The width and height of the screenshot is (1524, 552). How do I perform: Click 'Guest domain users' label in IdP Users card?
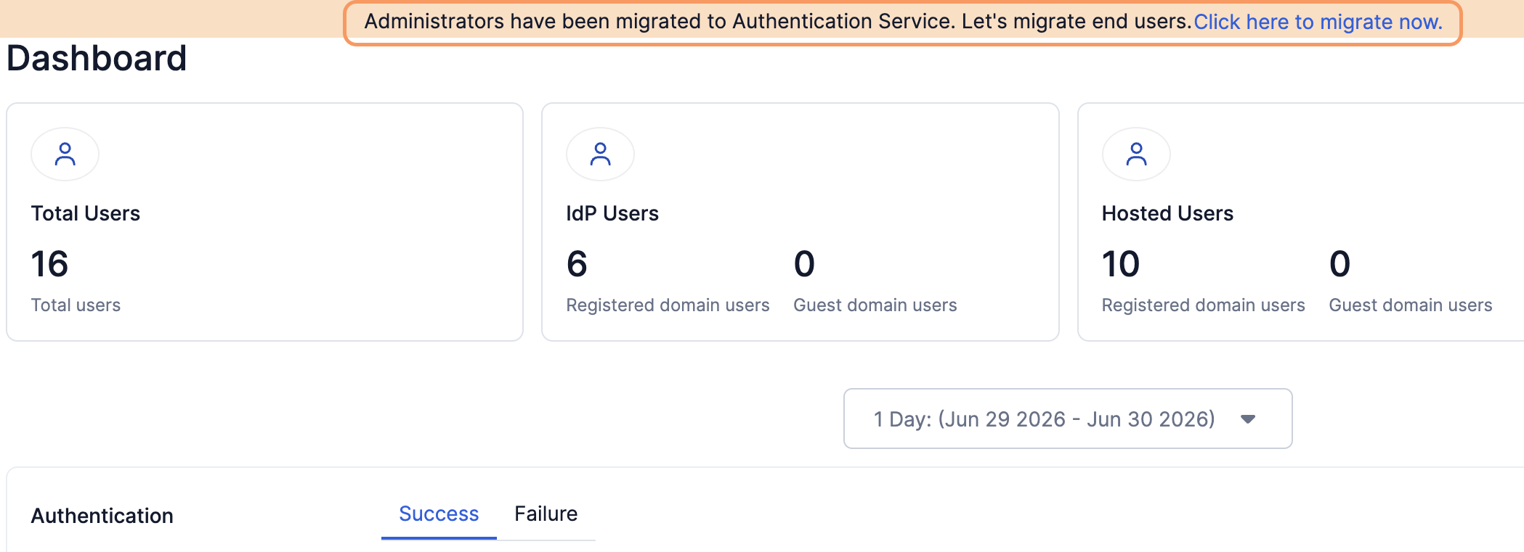pyautogui.click(x=875, y=305)
